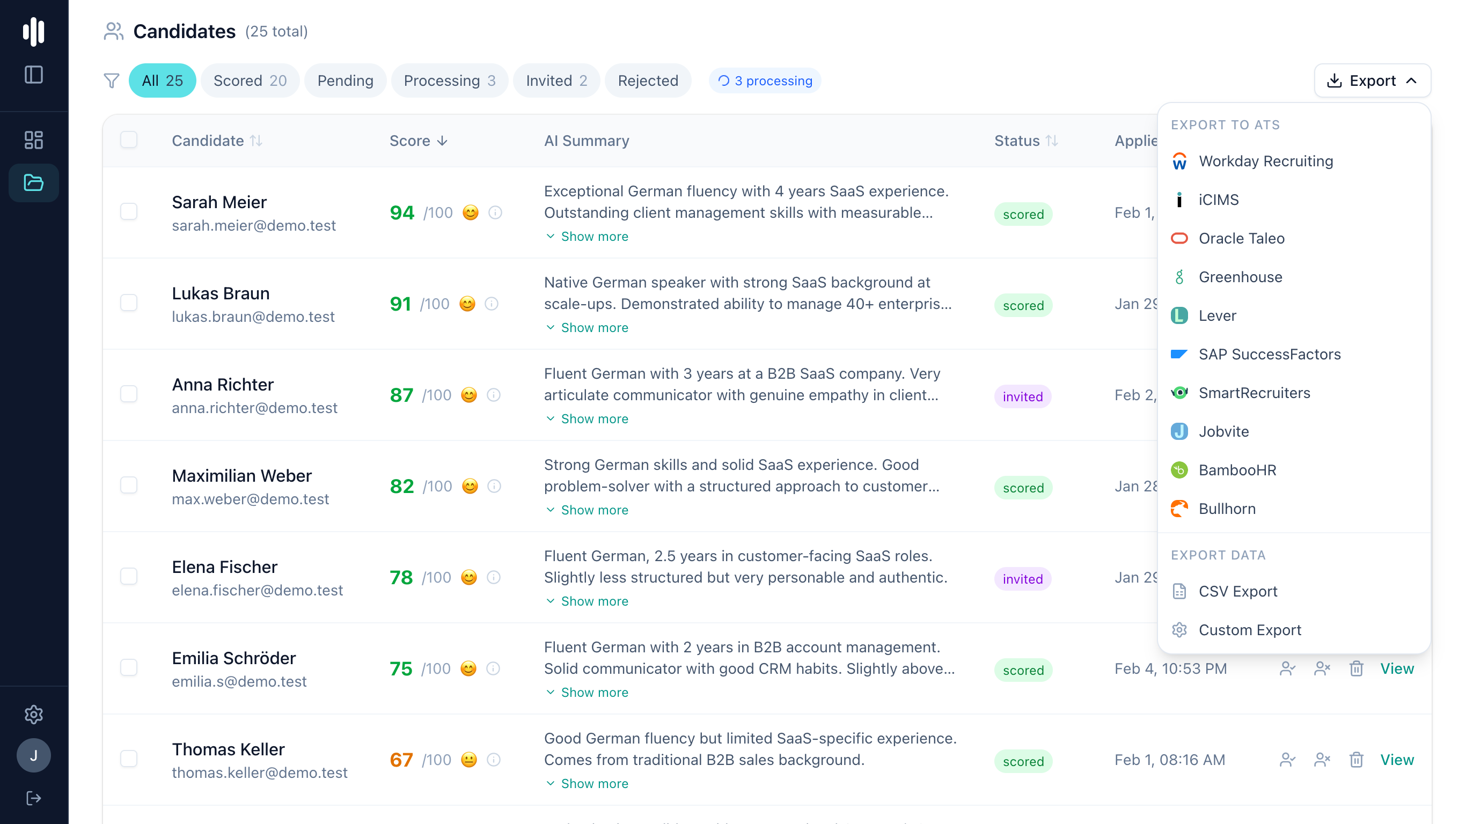
Task: Open the dashboard grid icon in sidebar
Action: (34, 139)
